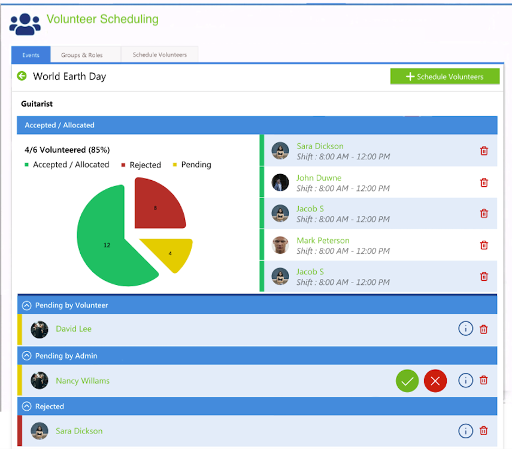Delete Mark Peterson's shift entry
The image size is (512, 449).
pyautogui.click(x=484, y=245)
